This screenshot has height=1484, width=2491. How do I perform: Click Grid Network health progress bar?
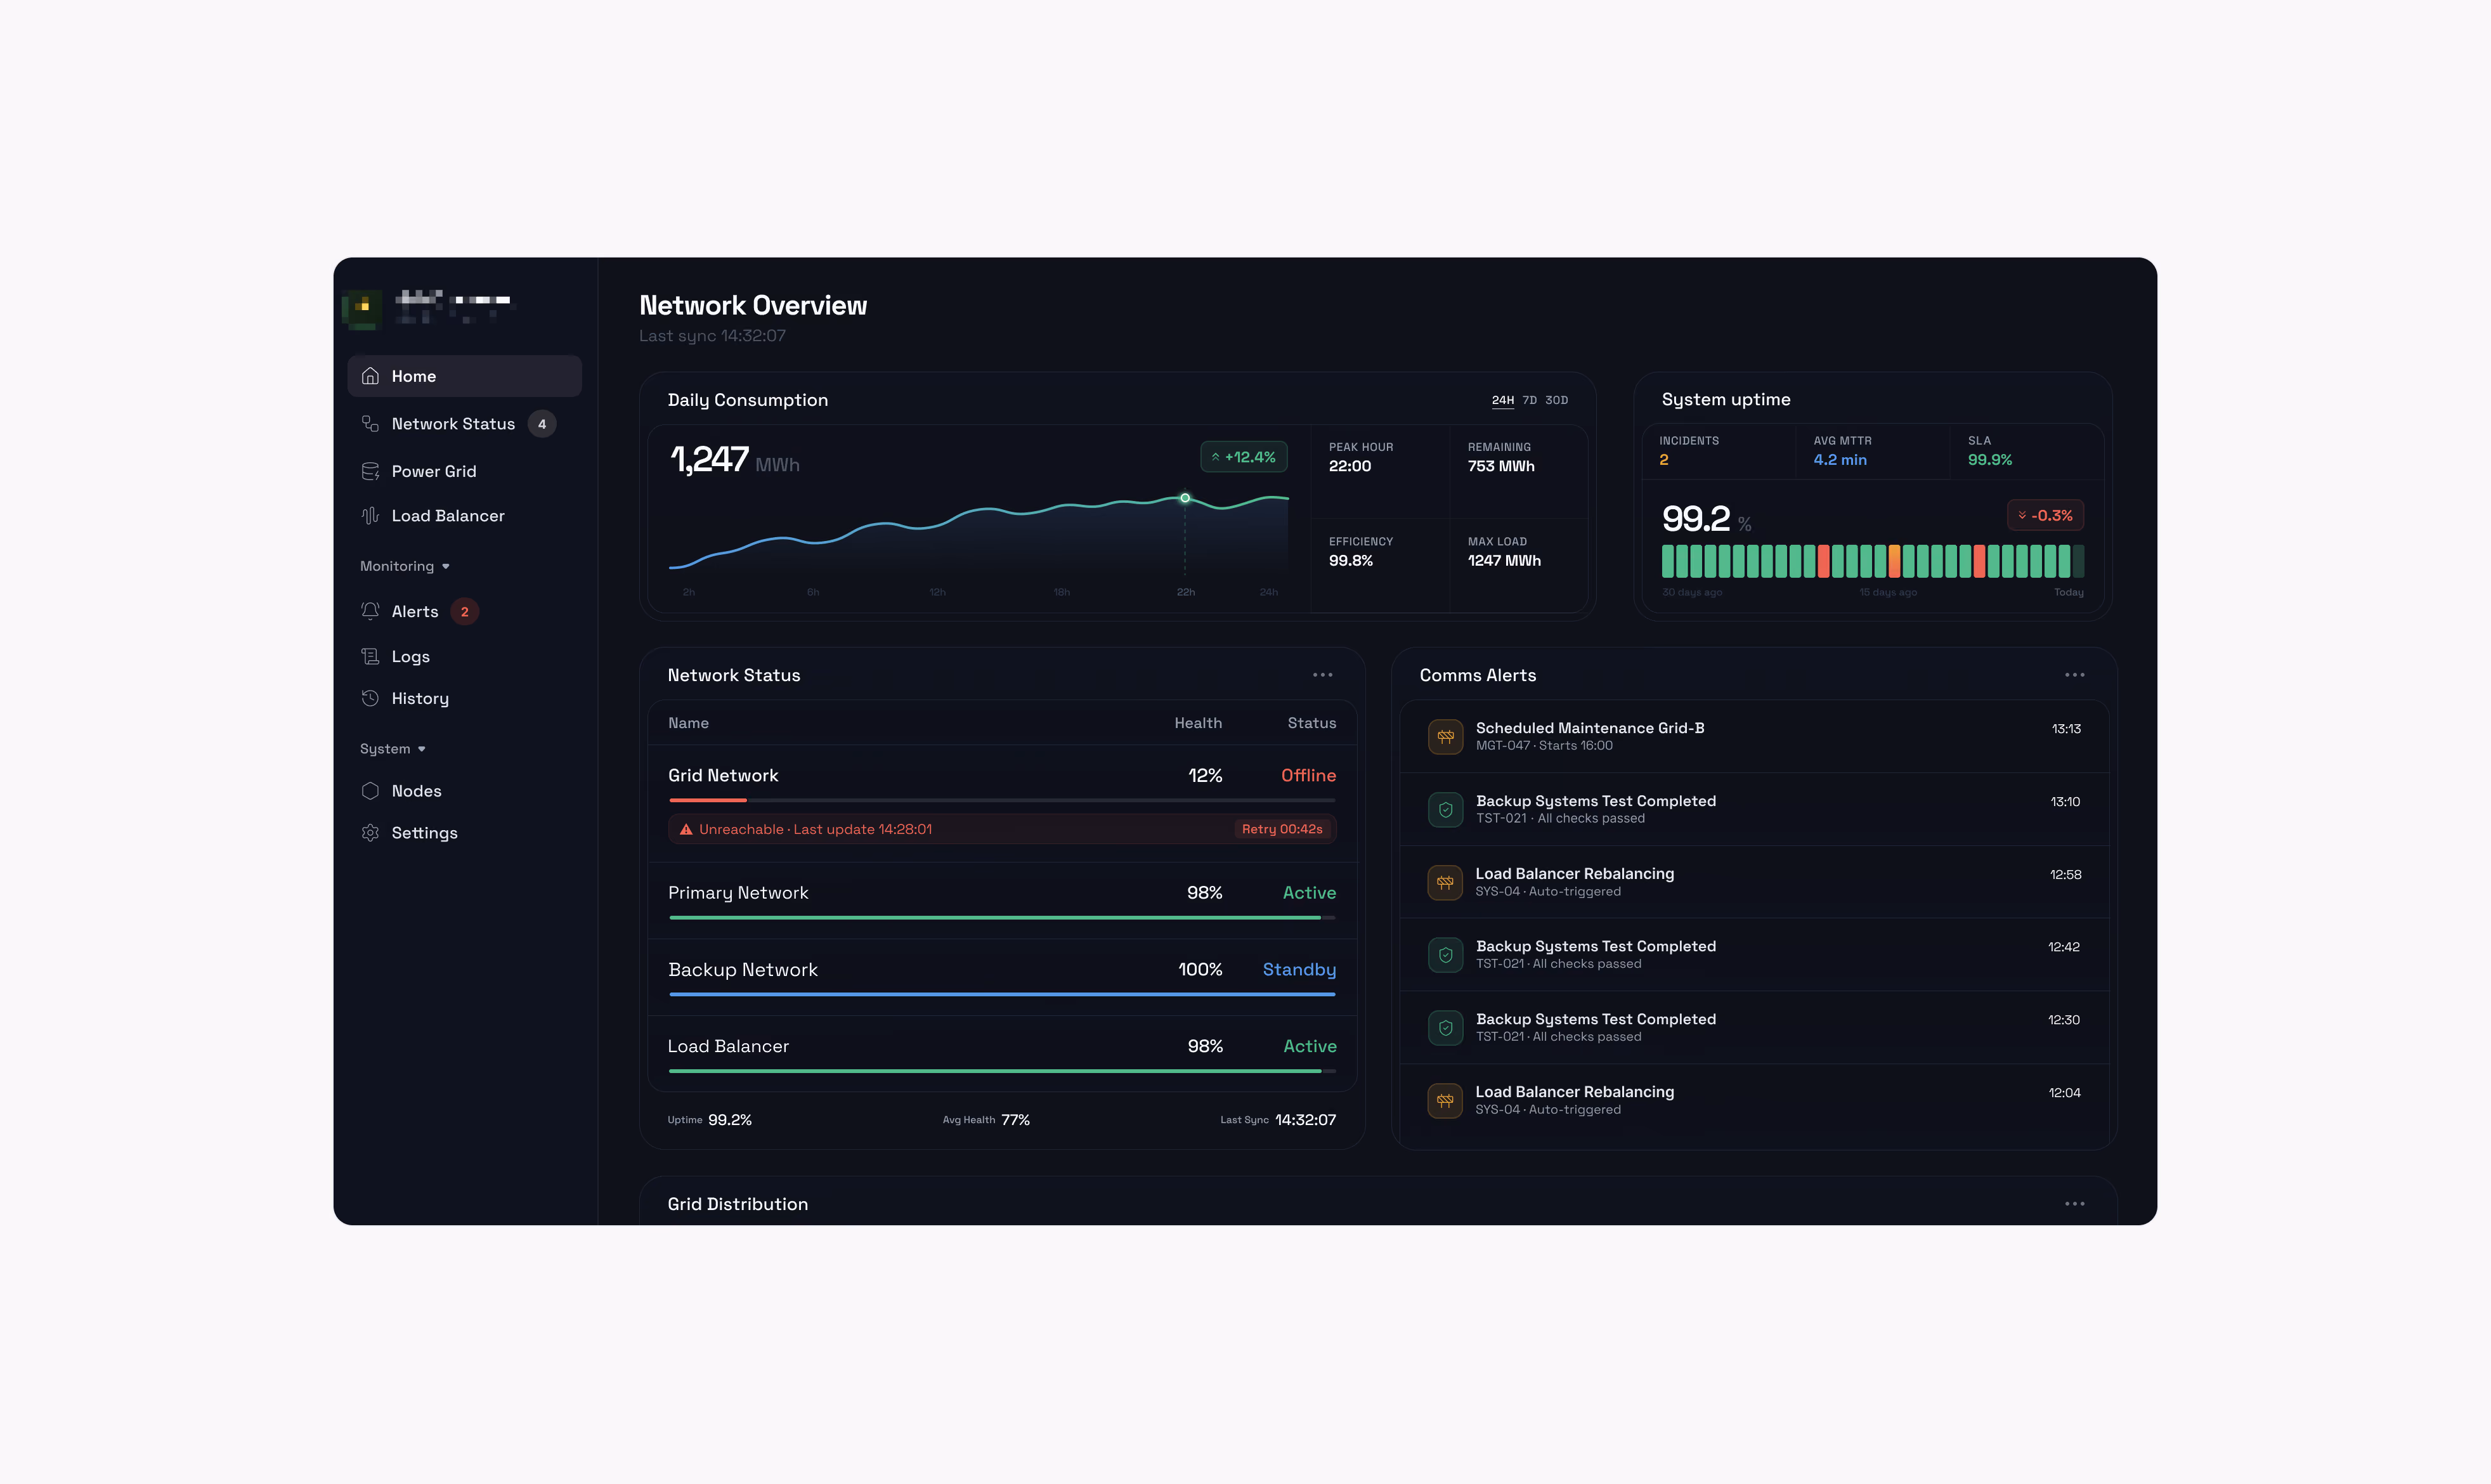(1002, 800)
